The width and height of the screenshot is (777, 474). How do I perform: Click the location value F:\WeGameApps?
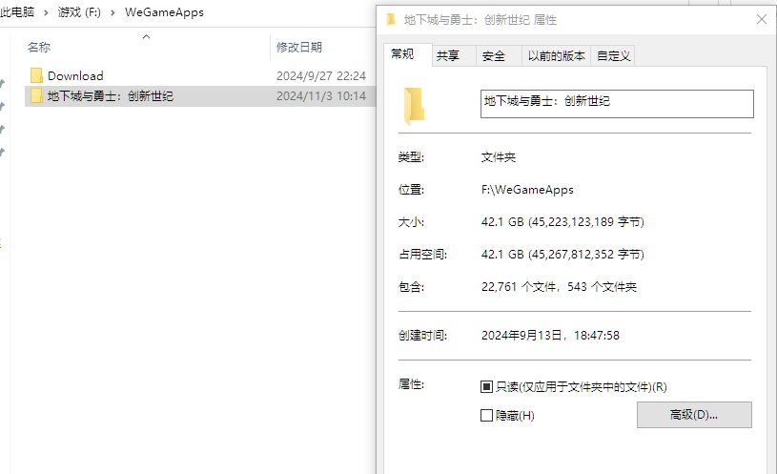pos(527,190)
